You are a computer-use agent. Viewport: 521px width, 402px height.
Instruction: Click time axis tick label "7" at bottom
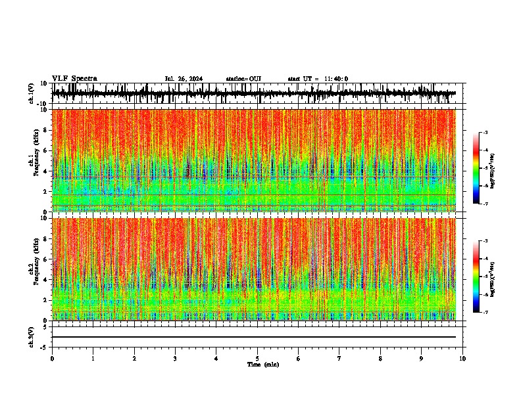tap(339, 359)
